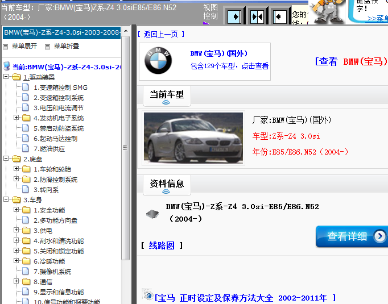Click the document icon of 7.燃油供应
388x304 pixels.
(26, 148)
